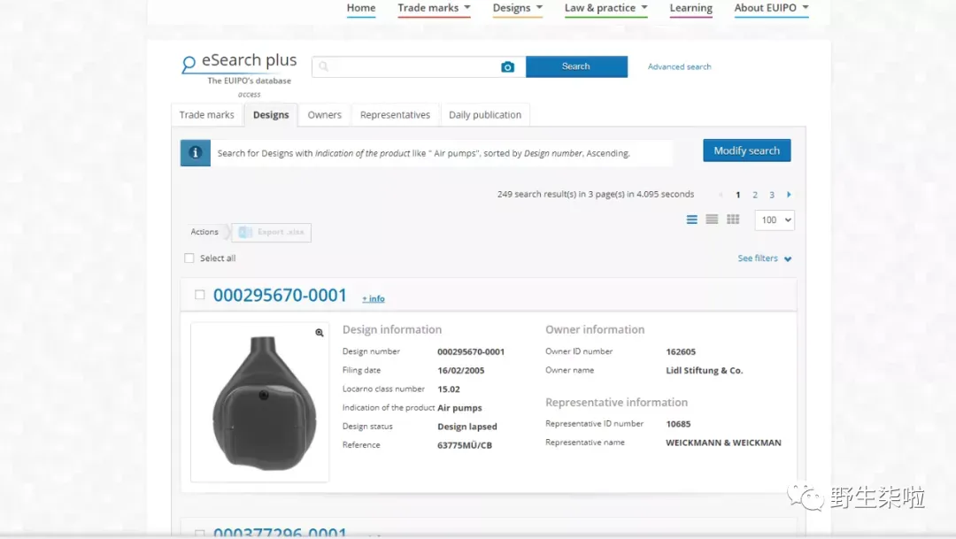
Task: Open the Advanced search link
Action: click(x=679, y=67)
